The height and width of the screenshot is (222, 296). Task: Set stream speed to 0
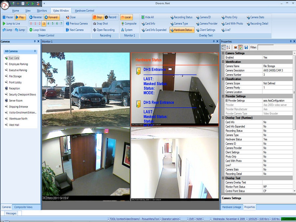31,24
